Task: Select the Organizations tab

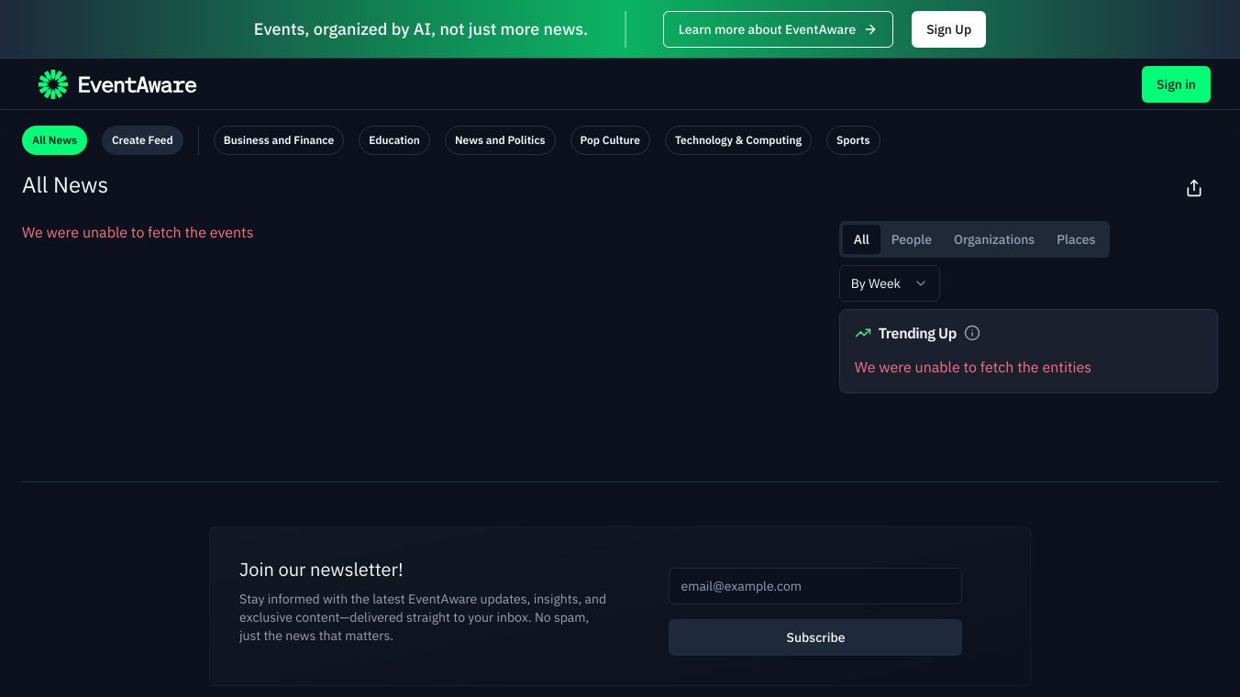Action: point(993,239)
